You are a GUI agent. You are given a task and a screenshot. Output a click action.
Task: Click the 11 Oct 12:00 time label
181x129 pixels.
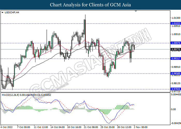pyautogui.click(x=41, y=127)
